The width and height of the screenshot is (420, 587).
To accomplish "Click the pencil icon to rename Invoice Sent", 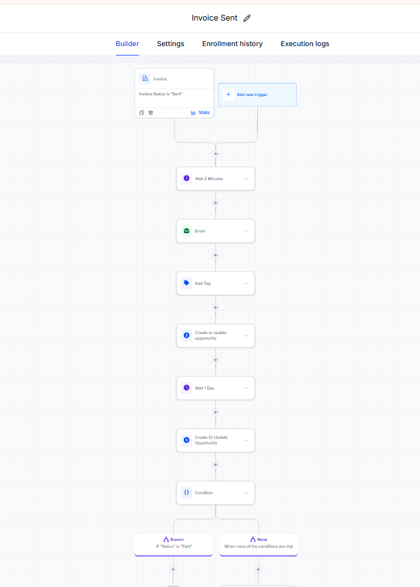I will (247, 18).
